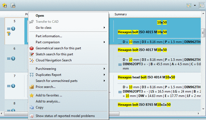This screenshot has height=120, width=206.
Task: Select Hexagon bolt ISO 4017 M10x50 row
Action: coord(142,50)
